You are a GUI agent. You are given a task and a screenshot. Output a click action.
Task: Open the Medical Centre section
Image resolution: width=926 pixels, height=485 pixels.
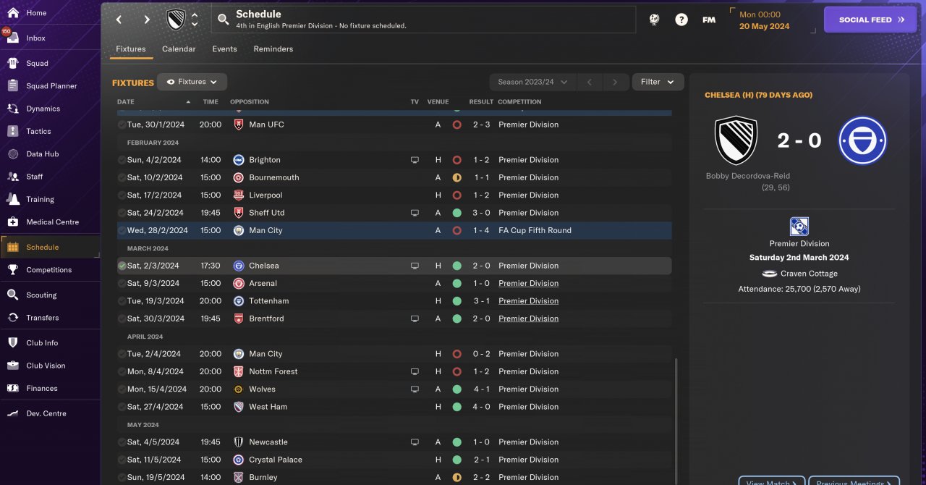[x=52, y=222]
